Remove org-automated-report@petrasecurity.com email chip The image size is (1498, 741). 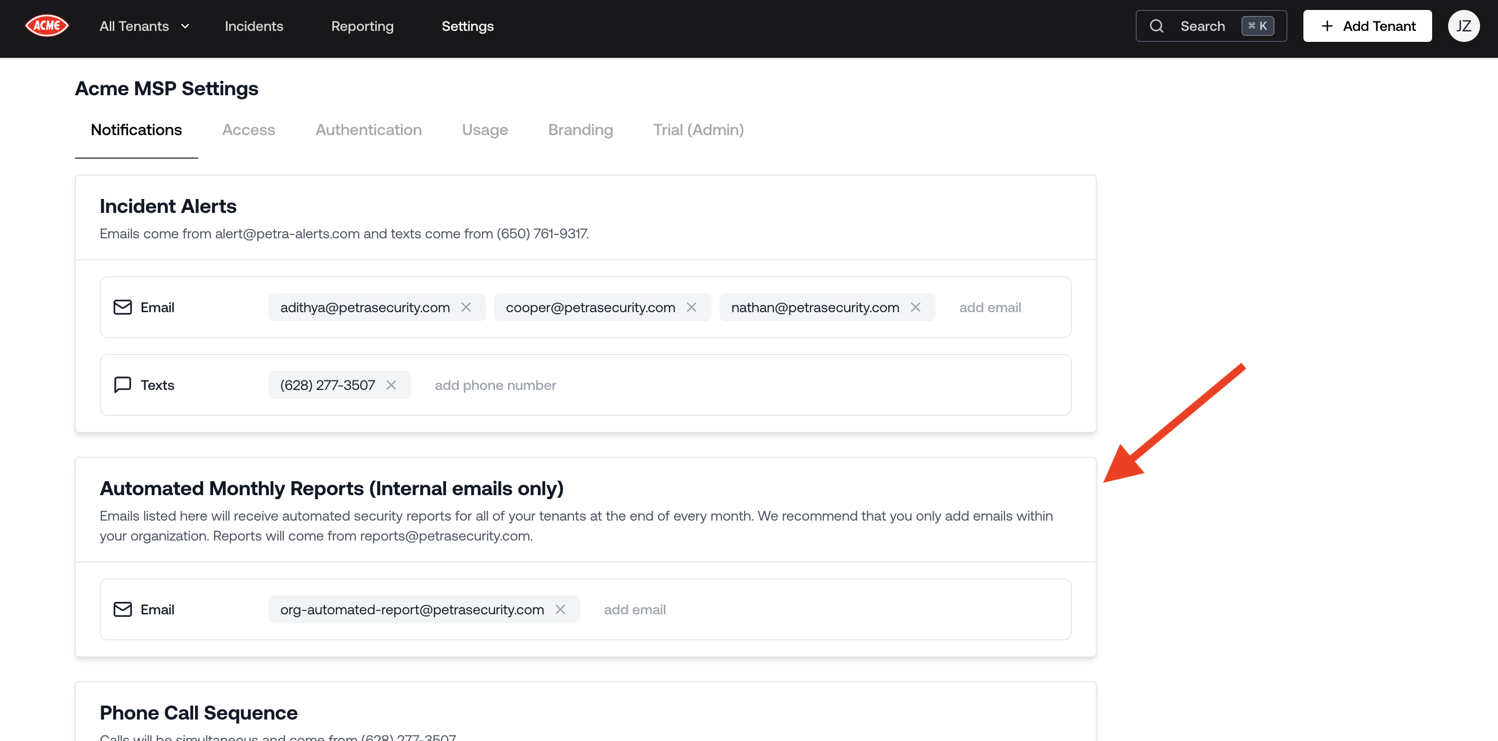coord(560,609)
